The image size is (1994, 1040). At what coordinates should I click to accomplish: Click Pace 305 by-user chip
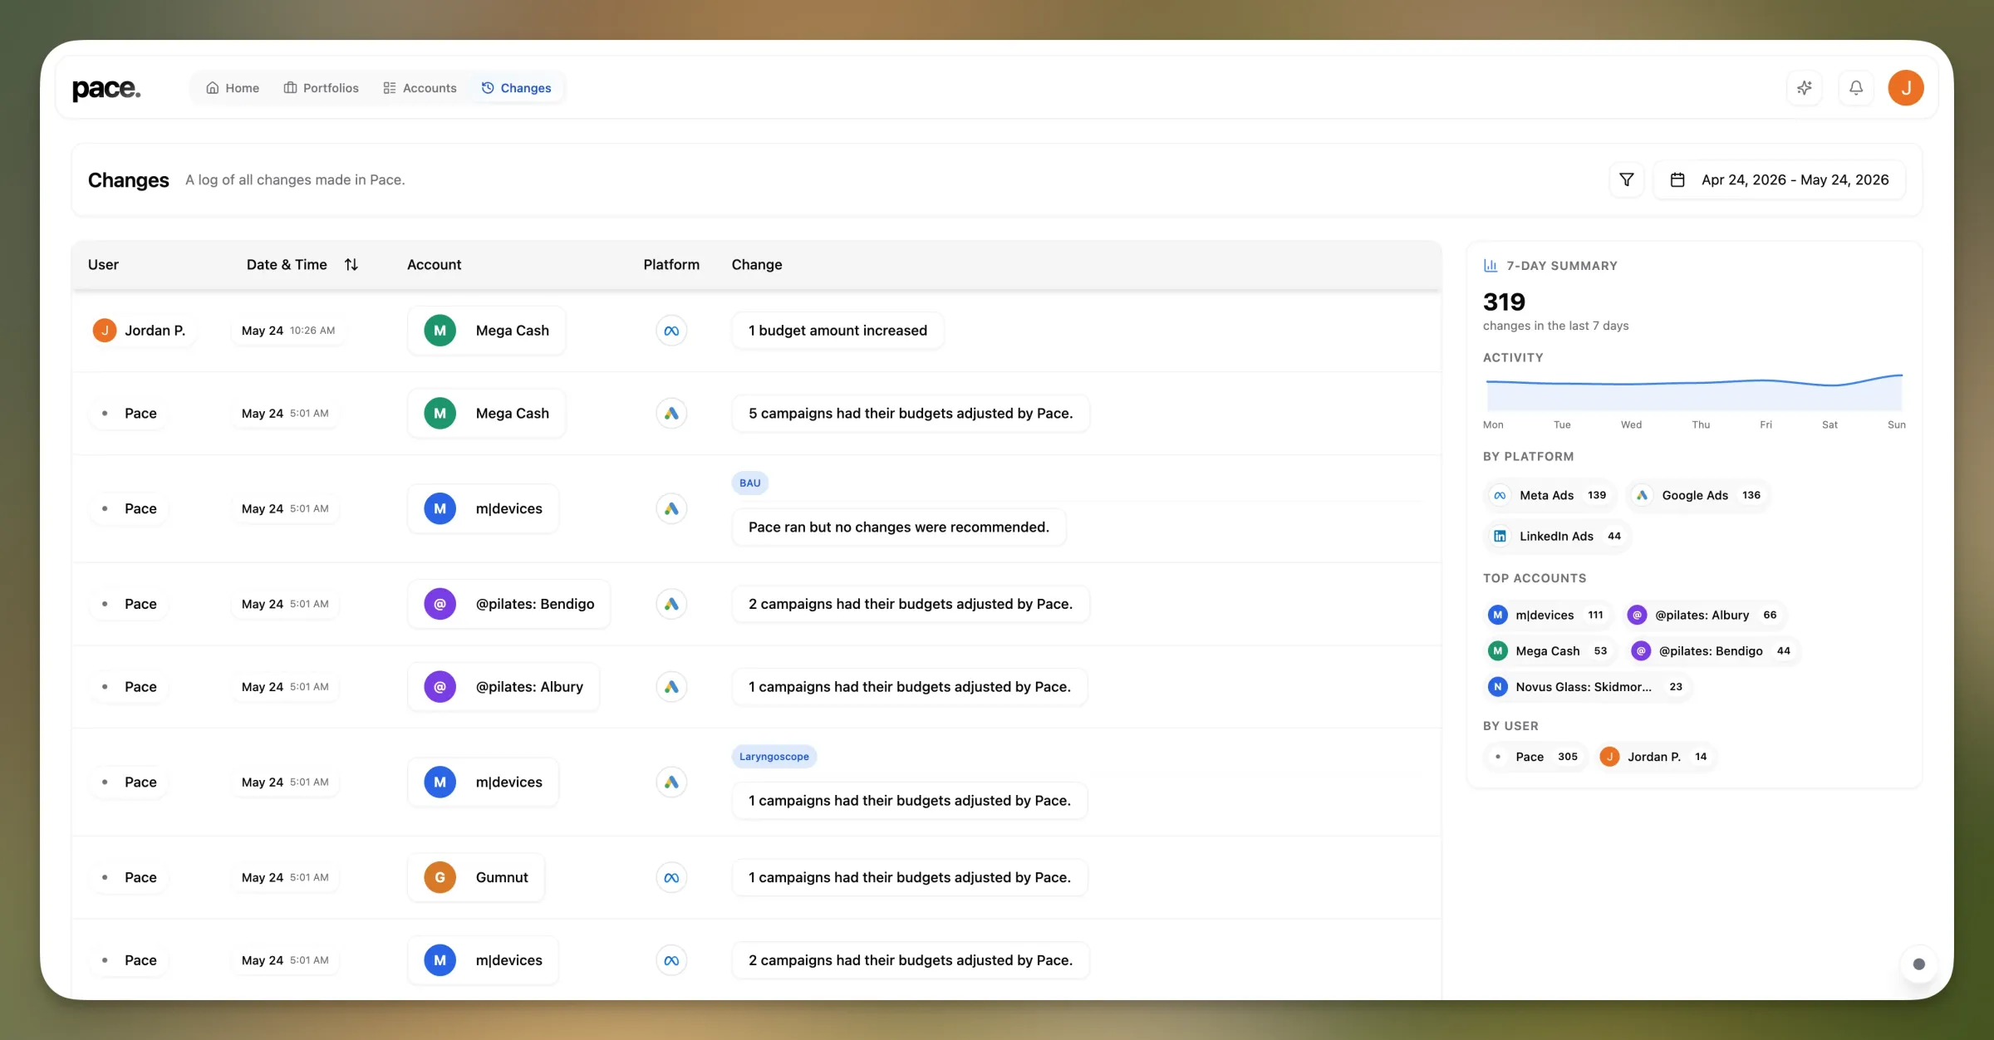1536,757
